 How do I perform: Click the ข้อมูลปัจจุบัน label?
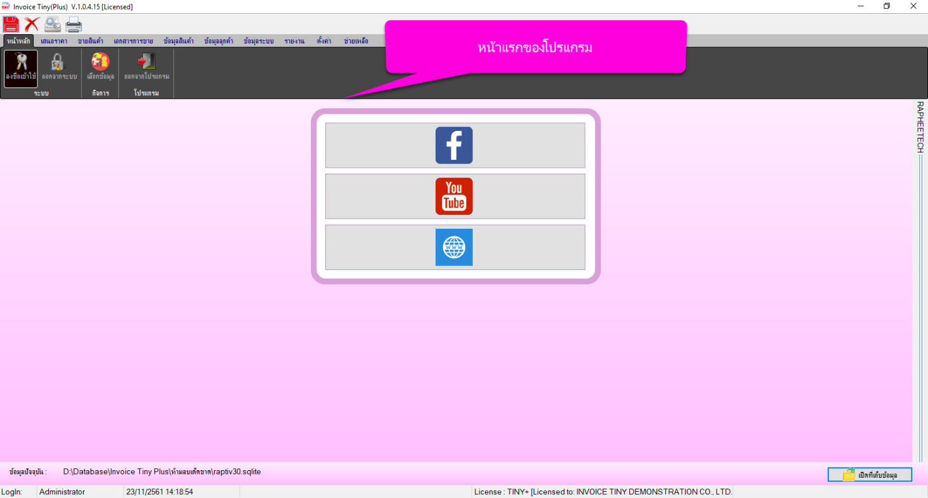coord(28,472)
